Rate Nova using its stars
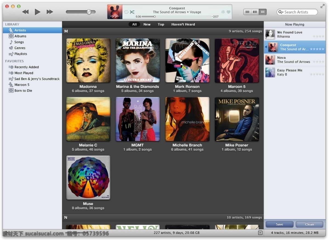This screenshot has width=329, height=240. pyautogui.click(x=319, y=62)
